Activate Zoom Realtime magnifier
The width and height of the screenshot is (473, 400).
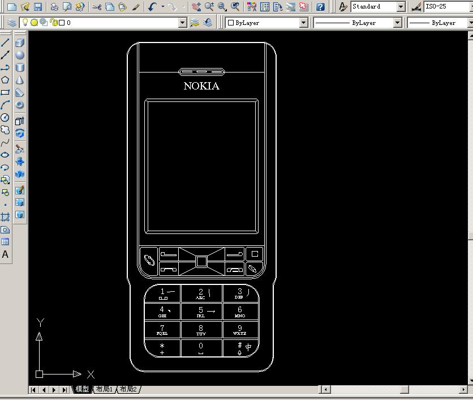point(209,7)
